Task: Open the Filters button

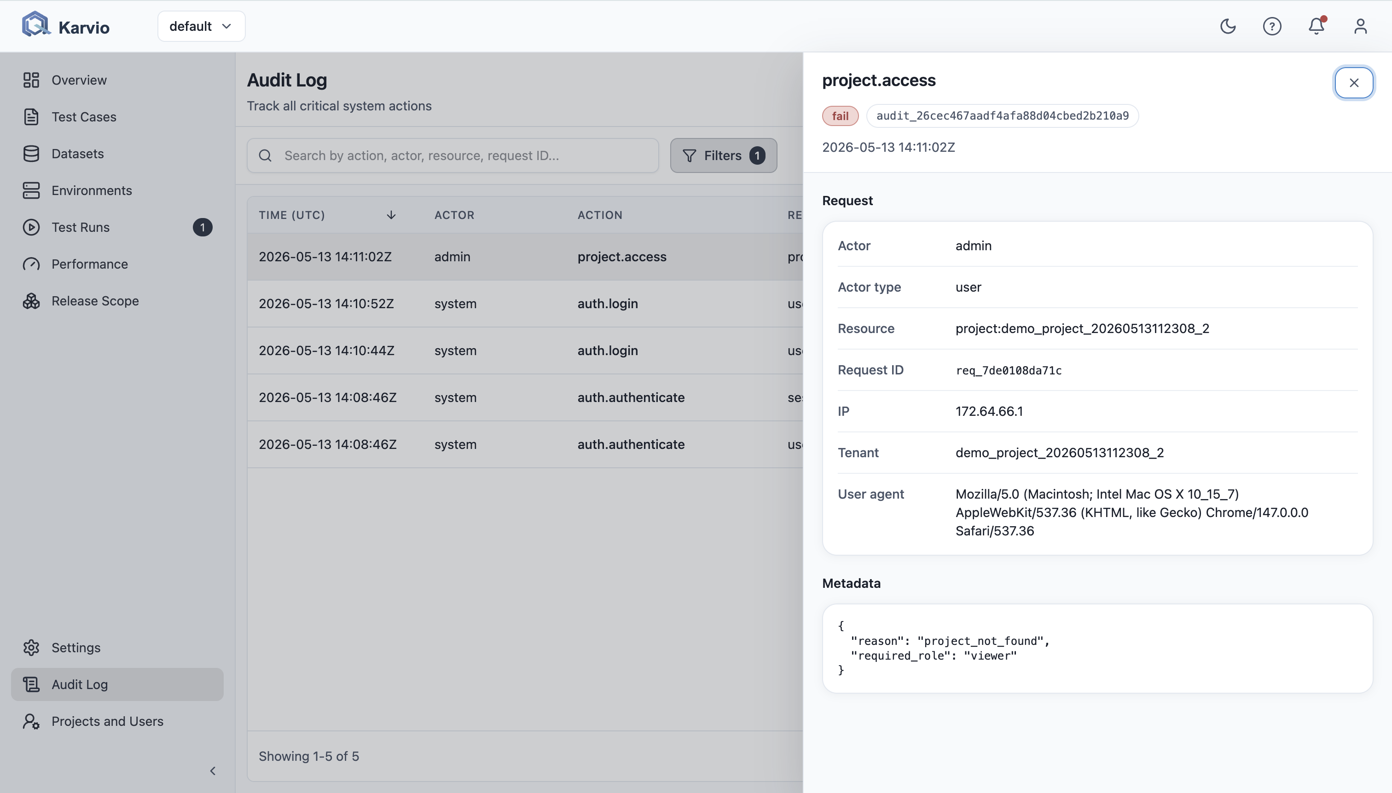Action: click(x=723, y=155)
